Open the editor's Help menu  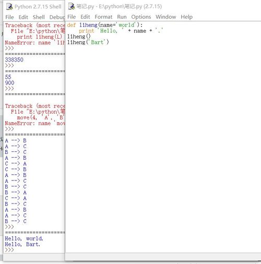(x=186, y=17)
